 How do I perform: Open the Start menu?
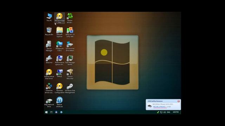pos(46,112)
